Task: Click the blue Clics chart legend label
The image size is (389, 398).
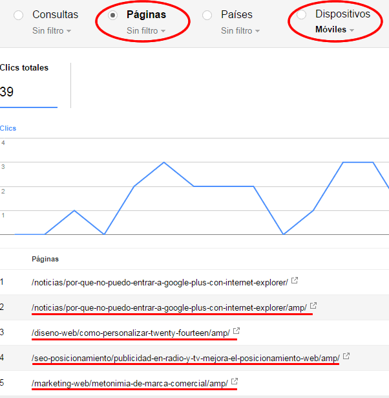Action: [x=8, y=128]
